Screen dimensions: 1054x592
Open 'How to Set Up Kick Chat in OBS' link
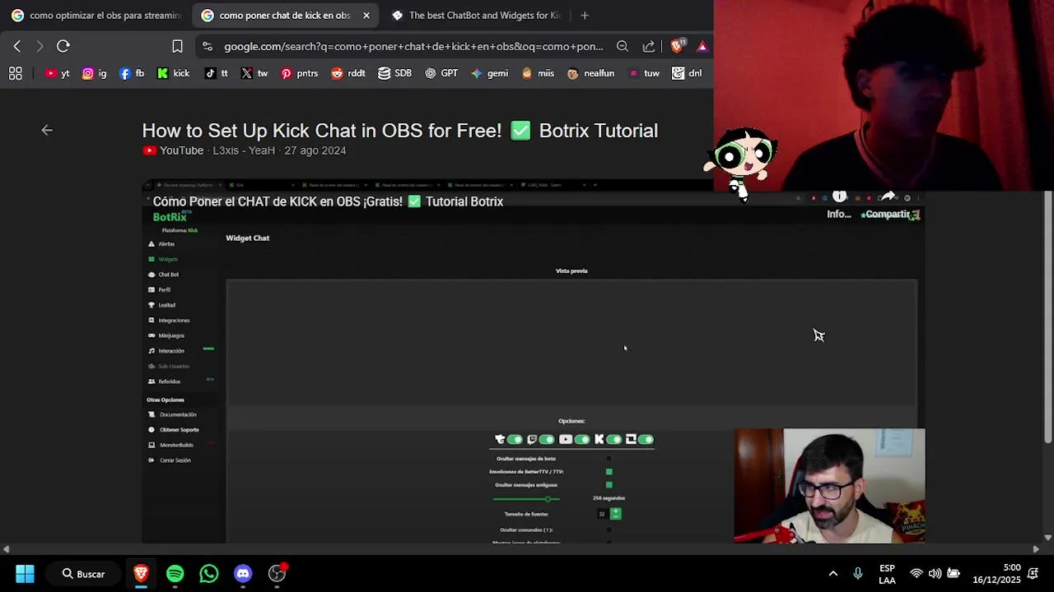(x=399, y=131)
